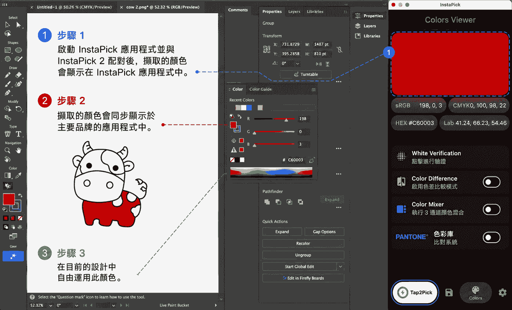Image resolution: width=512 pixels, height=310 pixels.
Task: Select the Gradient tool in toolbar
Action: (8, 175)
